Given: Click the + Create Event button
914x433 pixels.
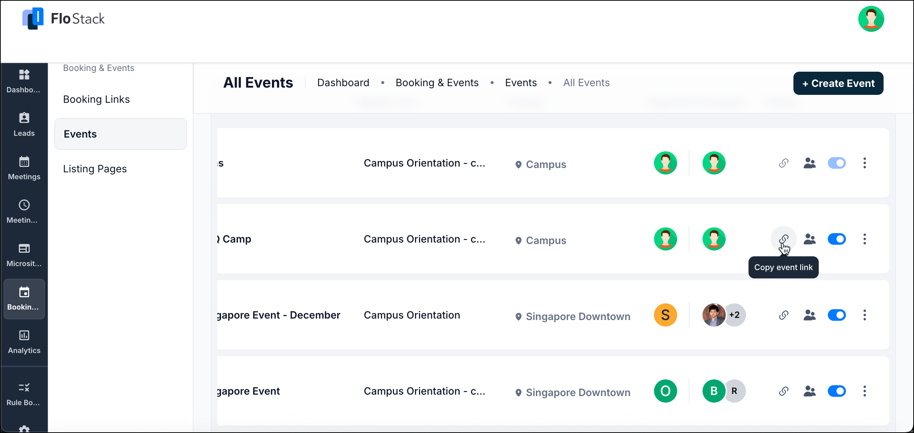Looking at the screenshot, I should point(838,83).
